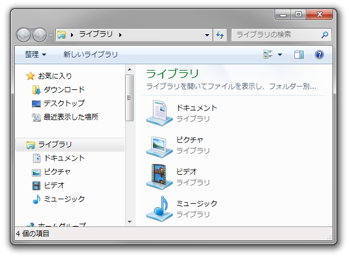Image resolution: width=349 pixels, height=259 pixels.
Task: Open ダウンロード in favorites
Action: [64, 89]
